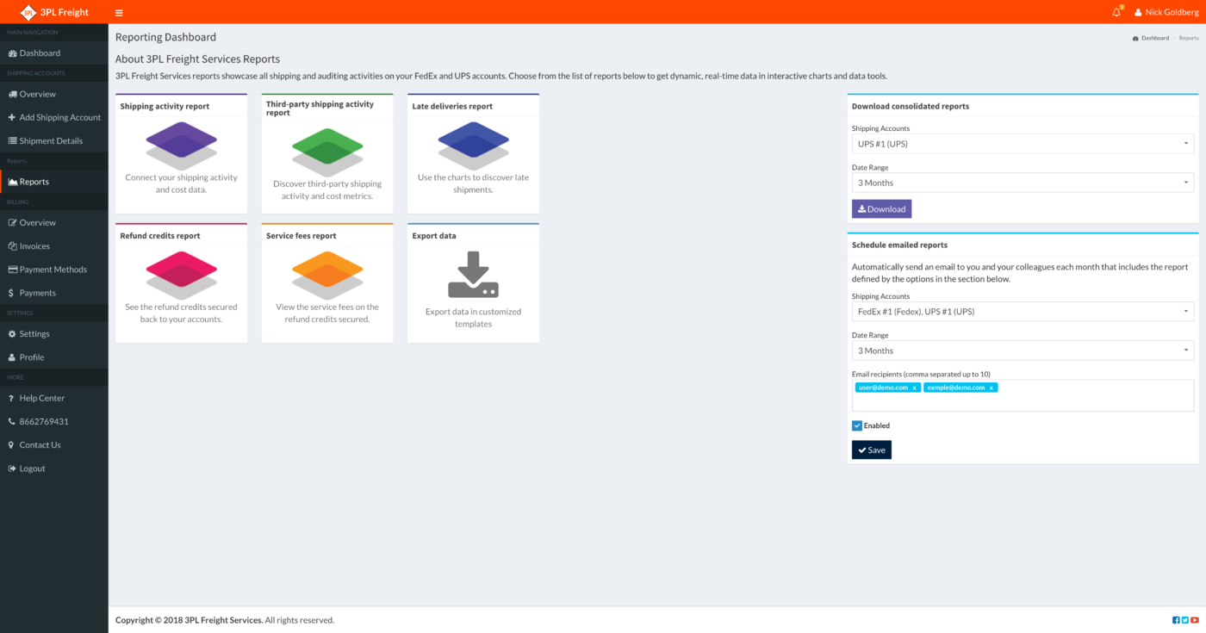Expand the scheduled reports Shipping Accounts dropdown
Viewport: 1206px width, 633px height.
point(1023,312)
